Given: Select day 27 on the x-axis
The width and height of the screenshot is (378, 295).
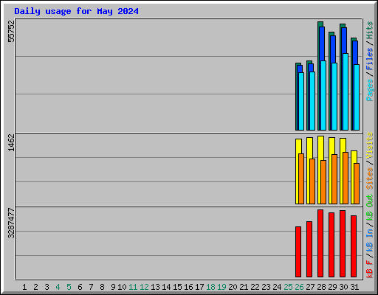Looking at the screenshot, I should click(310, 287).
